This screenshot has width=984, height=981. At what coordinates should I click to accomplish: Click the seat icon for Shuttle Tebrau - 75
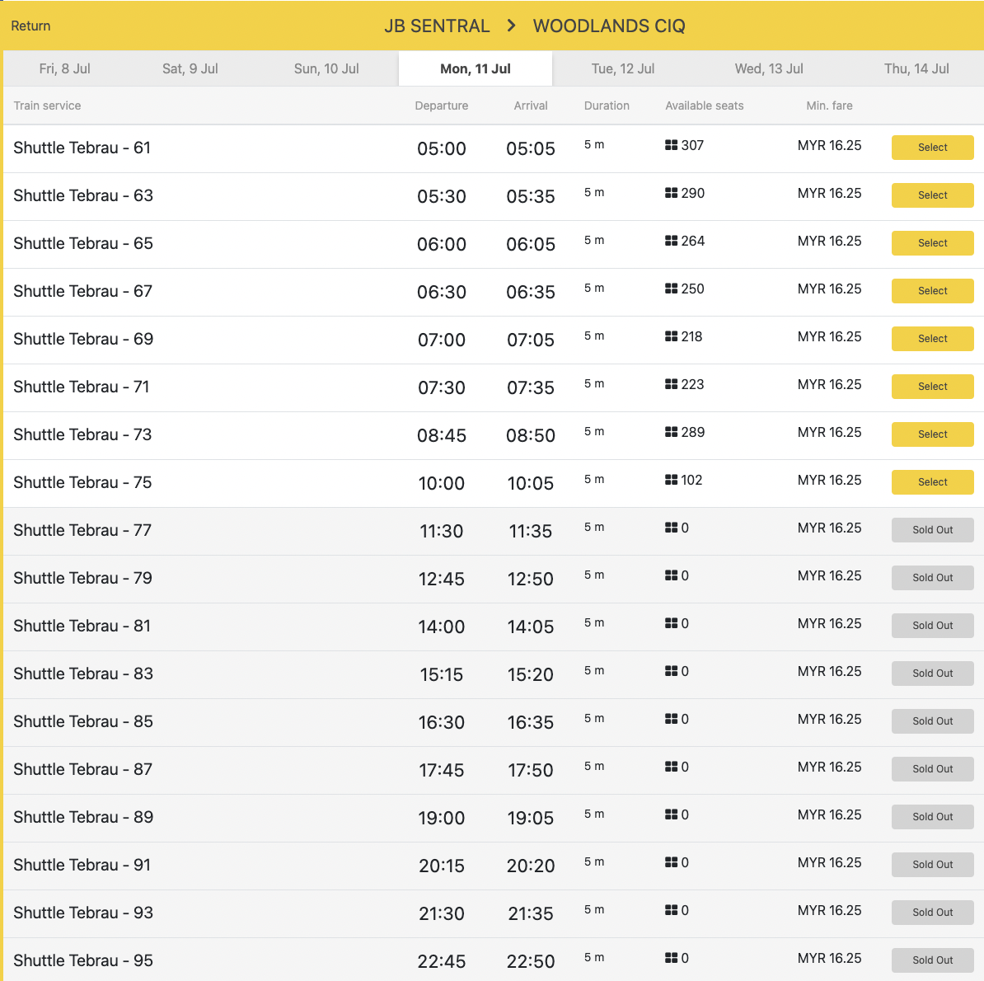[671, 480]
